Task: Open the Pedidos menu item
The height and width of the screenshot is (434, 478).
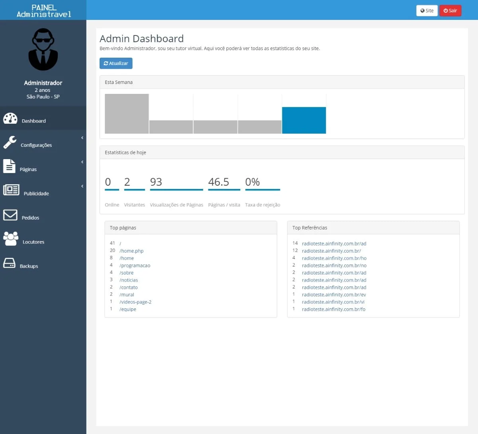Action: point(30,218)
